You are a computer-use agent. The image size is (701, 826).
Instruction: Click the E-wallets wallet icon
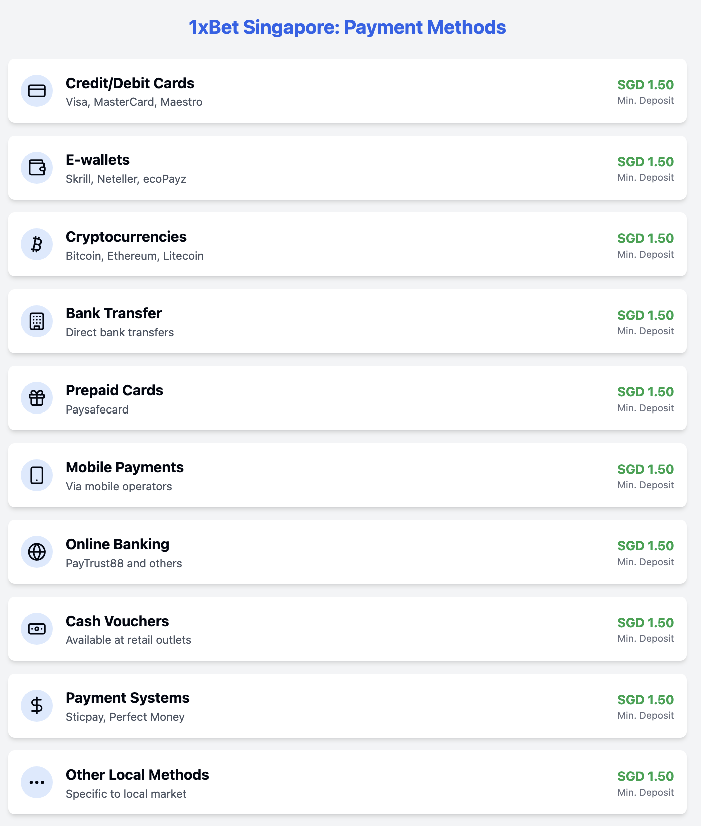click(x=37, y=168)
